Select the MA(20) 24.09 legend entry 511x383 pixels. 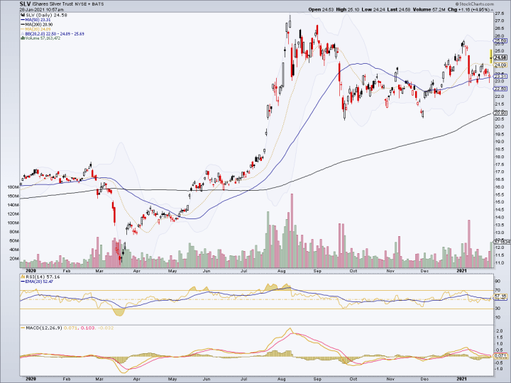36,29
